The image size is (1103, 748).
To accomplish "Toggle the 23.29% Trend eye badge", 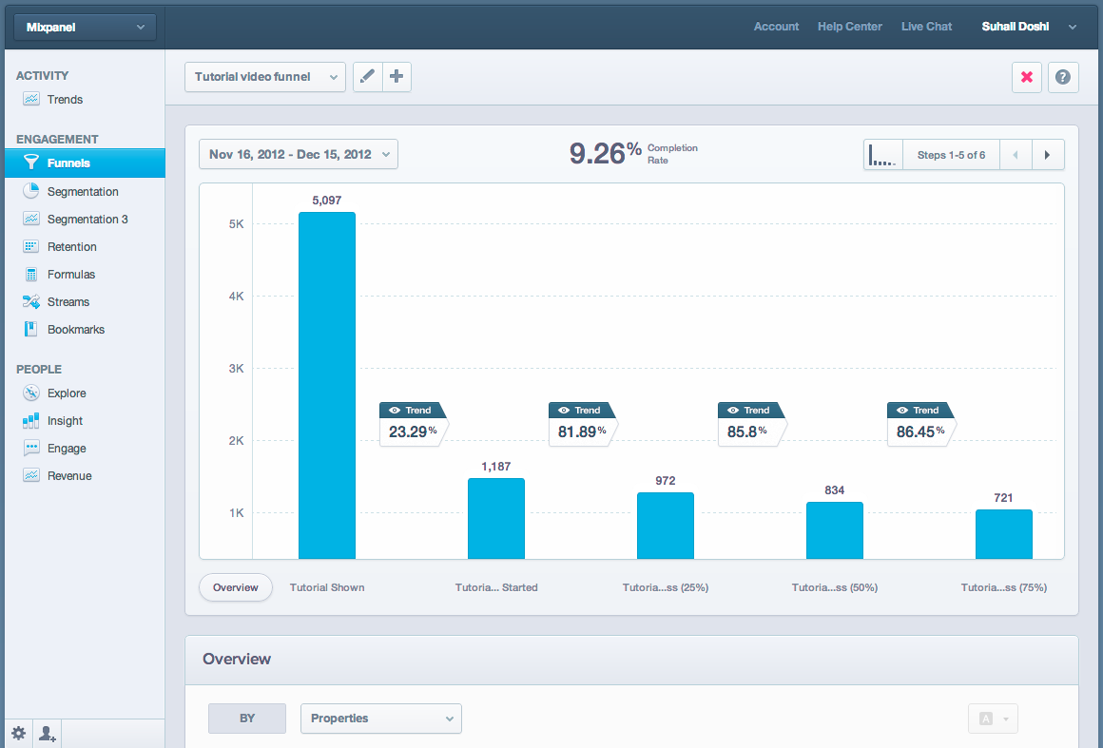I will [412, 411].
